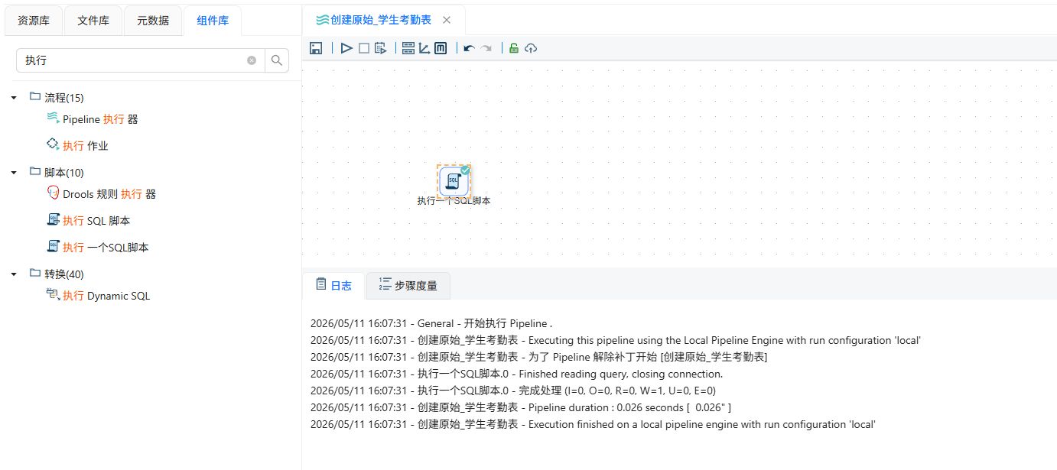Viewport: 1057px width, 470px height.
Task: Open the 日志 log tab
Action: click(x=333, y=285)
